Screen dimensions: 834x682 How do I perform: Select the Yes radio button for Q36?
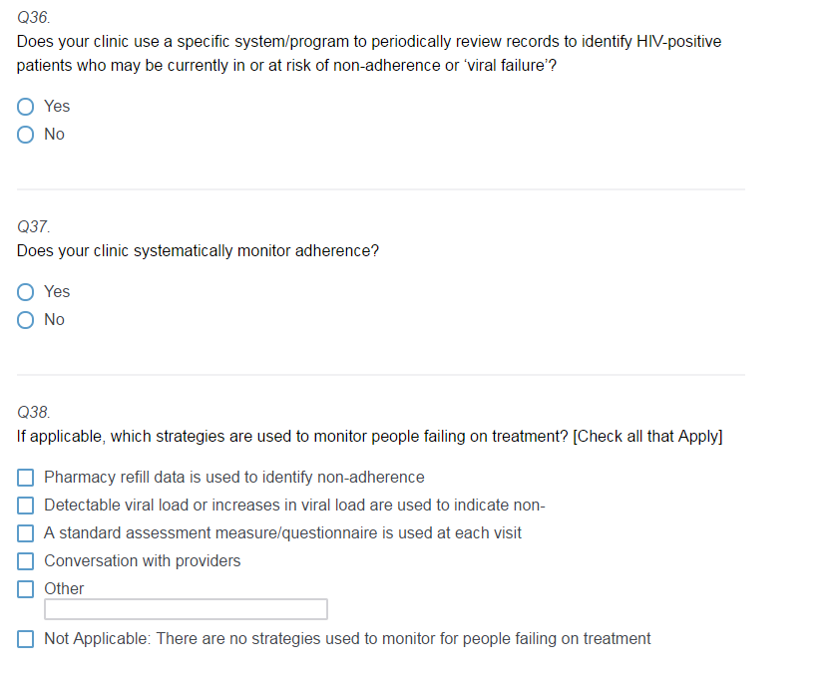26,107
